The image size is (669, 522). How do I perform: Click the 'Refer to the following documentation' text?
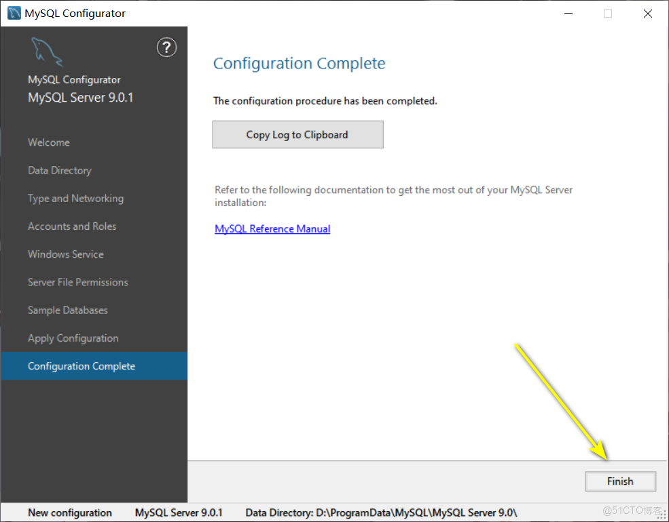(393, 196)
